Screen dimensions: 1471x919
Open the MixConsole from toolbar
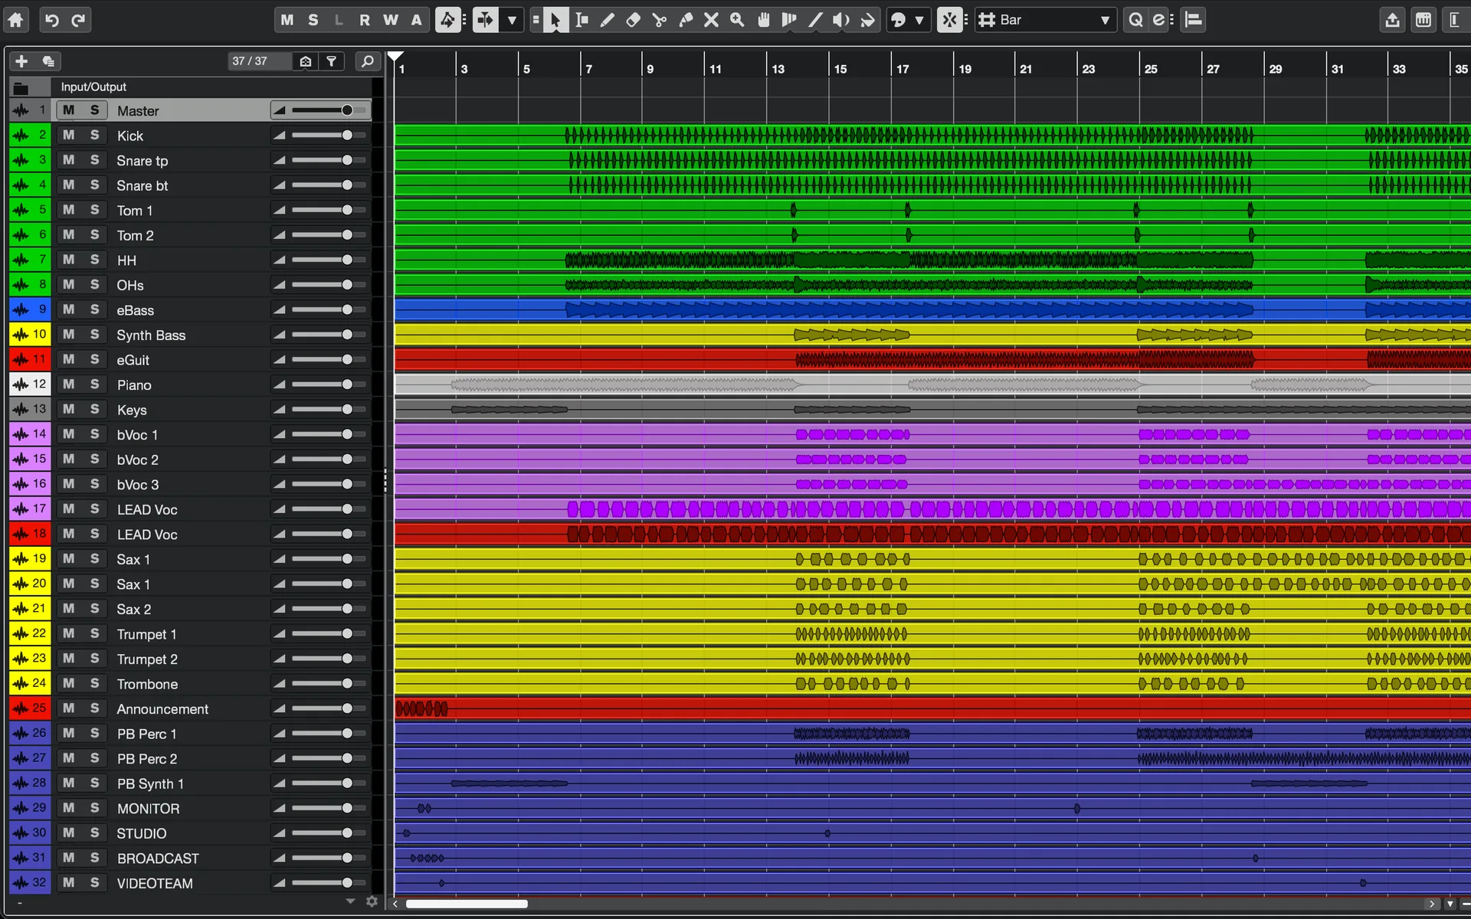[1423, 20]
